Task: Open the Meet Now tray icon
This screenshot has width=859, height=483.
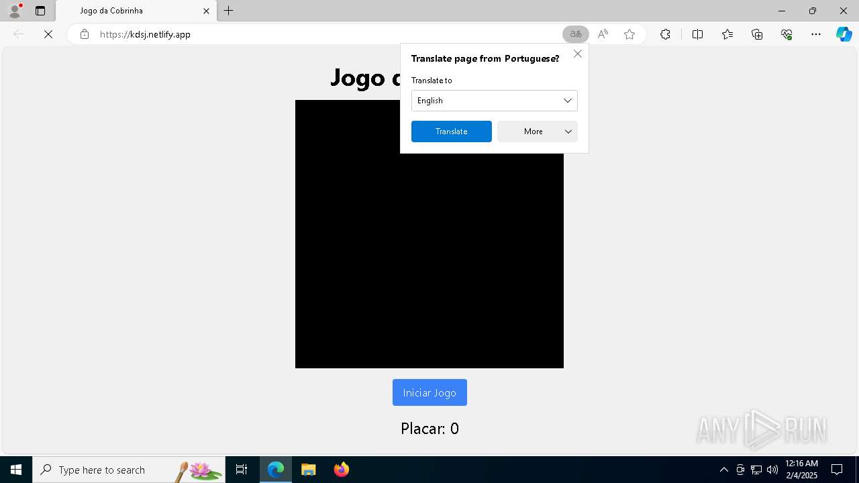Action: click(x=740, y=470)
